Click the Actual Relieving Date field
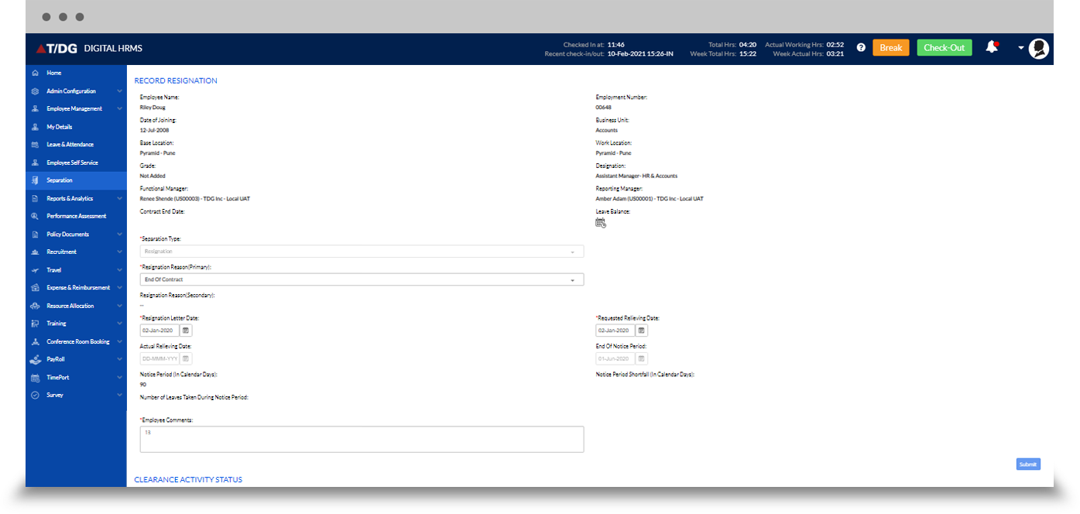 pyautogui.click(x=160, y=359)
